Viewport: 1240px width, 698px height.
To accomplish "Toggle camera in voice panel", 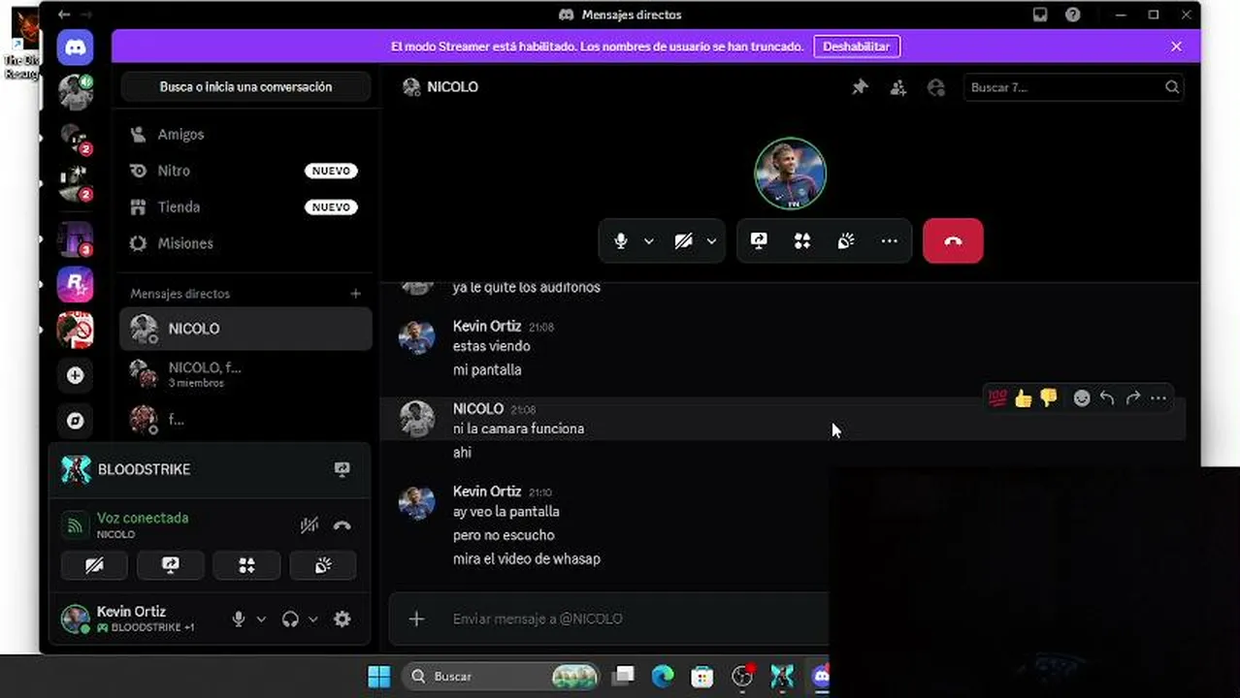I will tap(94, 565).
